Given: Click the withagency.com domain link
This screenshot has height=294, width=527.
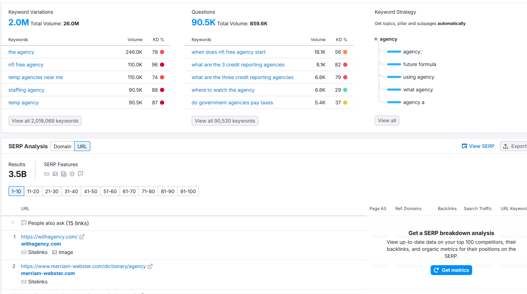Looking at the screenshot, I should 41,244.
